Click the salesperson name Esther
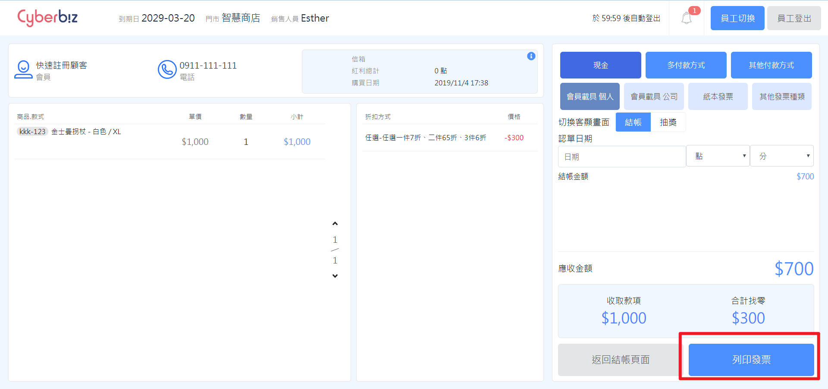The height and width of the screenshot is (389, 828). click(315, 18)
